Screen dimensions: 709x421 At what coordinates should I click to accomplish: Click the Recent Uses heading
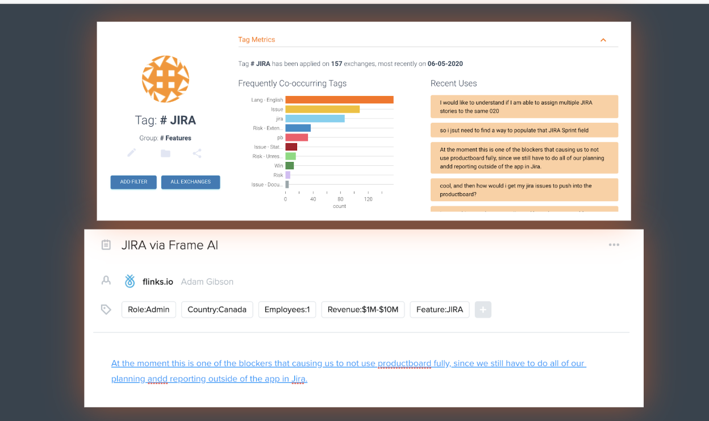(x=453, y=83)
